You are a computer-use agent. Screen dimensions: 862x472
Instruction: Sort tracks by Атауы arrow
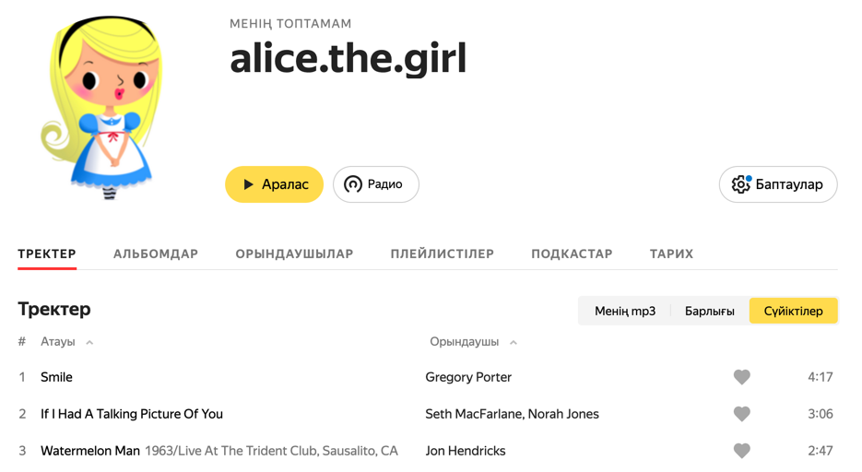[89, 342]
